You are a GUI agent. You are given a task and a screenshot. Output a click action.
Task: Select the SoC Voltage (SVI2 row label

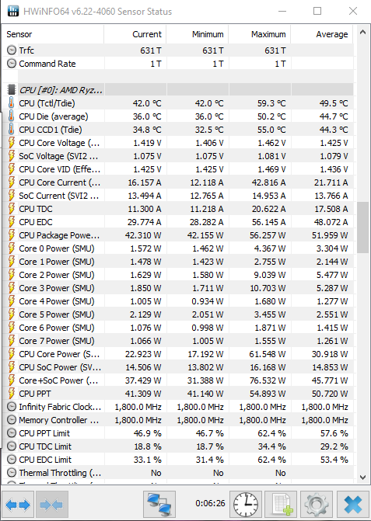[59, 156]
